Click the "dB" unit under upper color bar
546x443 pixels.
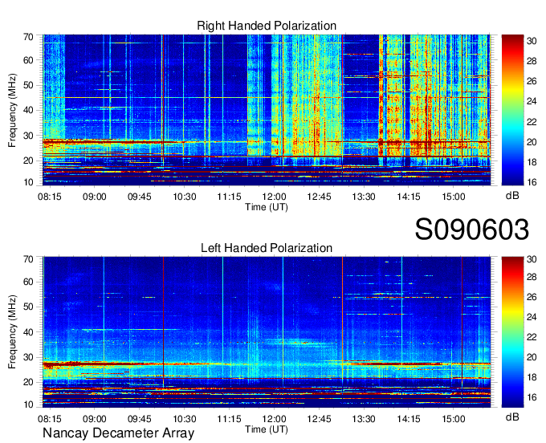pyautogui.click(x=512, y=196)
